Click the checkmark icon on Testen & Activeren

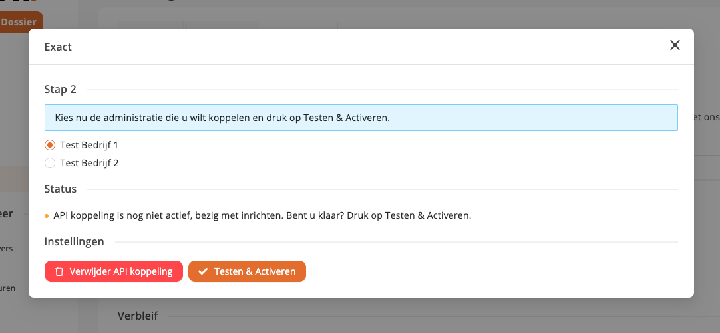coord(203,271)
